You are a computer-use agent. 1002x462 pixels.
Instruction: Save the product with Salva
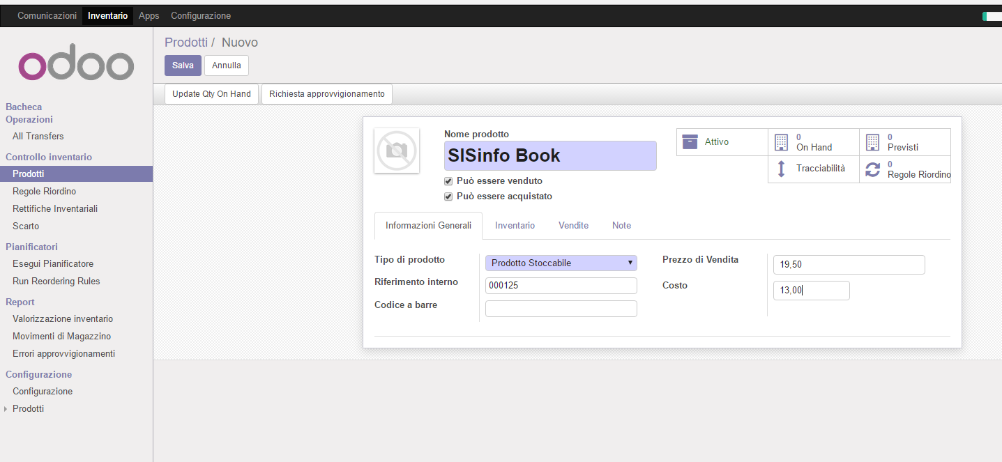click(x=183, y=66)
